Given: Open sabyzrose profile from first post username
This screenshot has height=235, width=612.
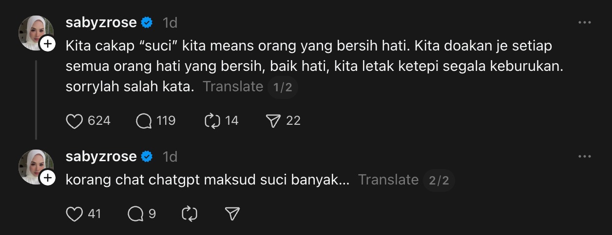Looking at the screenshot, I should click(101, 22).
